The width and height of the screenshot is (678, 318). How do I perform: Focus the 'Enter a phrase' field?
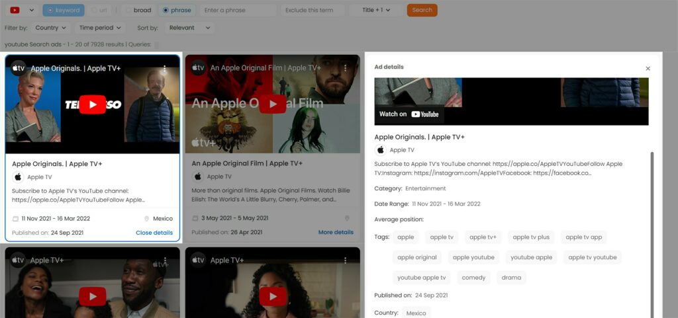point(238,10)
